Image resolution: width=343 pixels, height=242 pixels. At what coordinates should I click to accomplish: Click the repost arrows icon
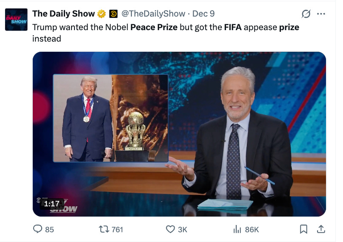(104, 229)
